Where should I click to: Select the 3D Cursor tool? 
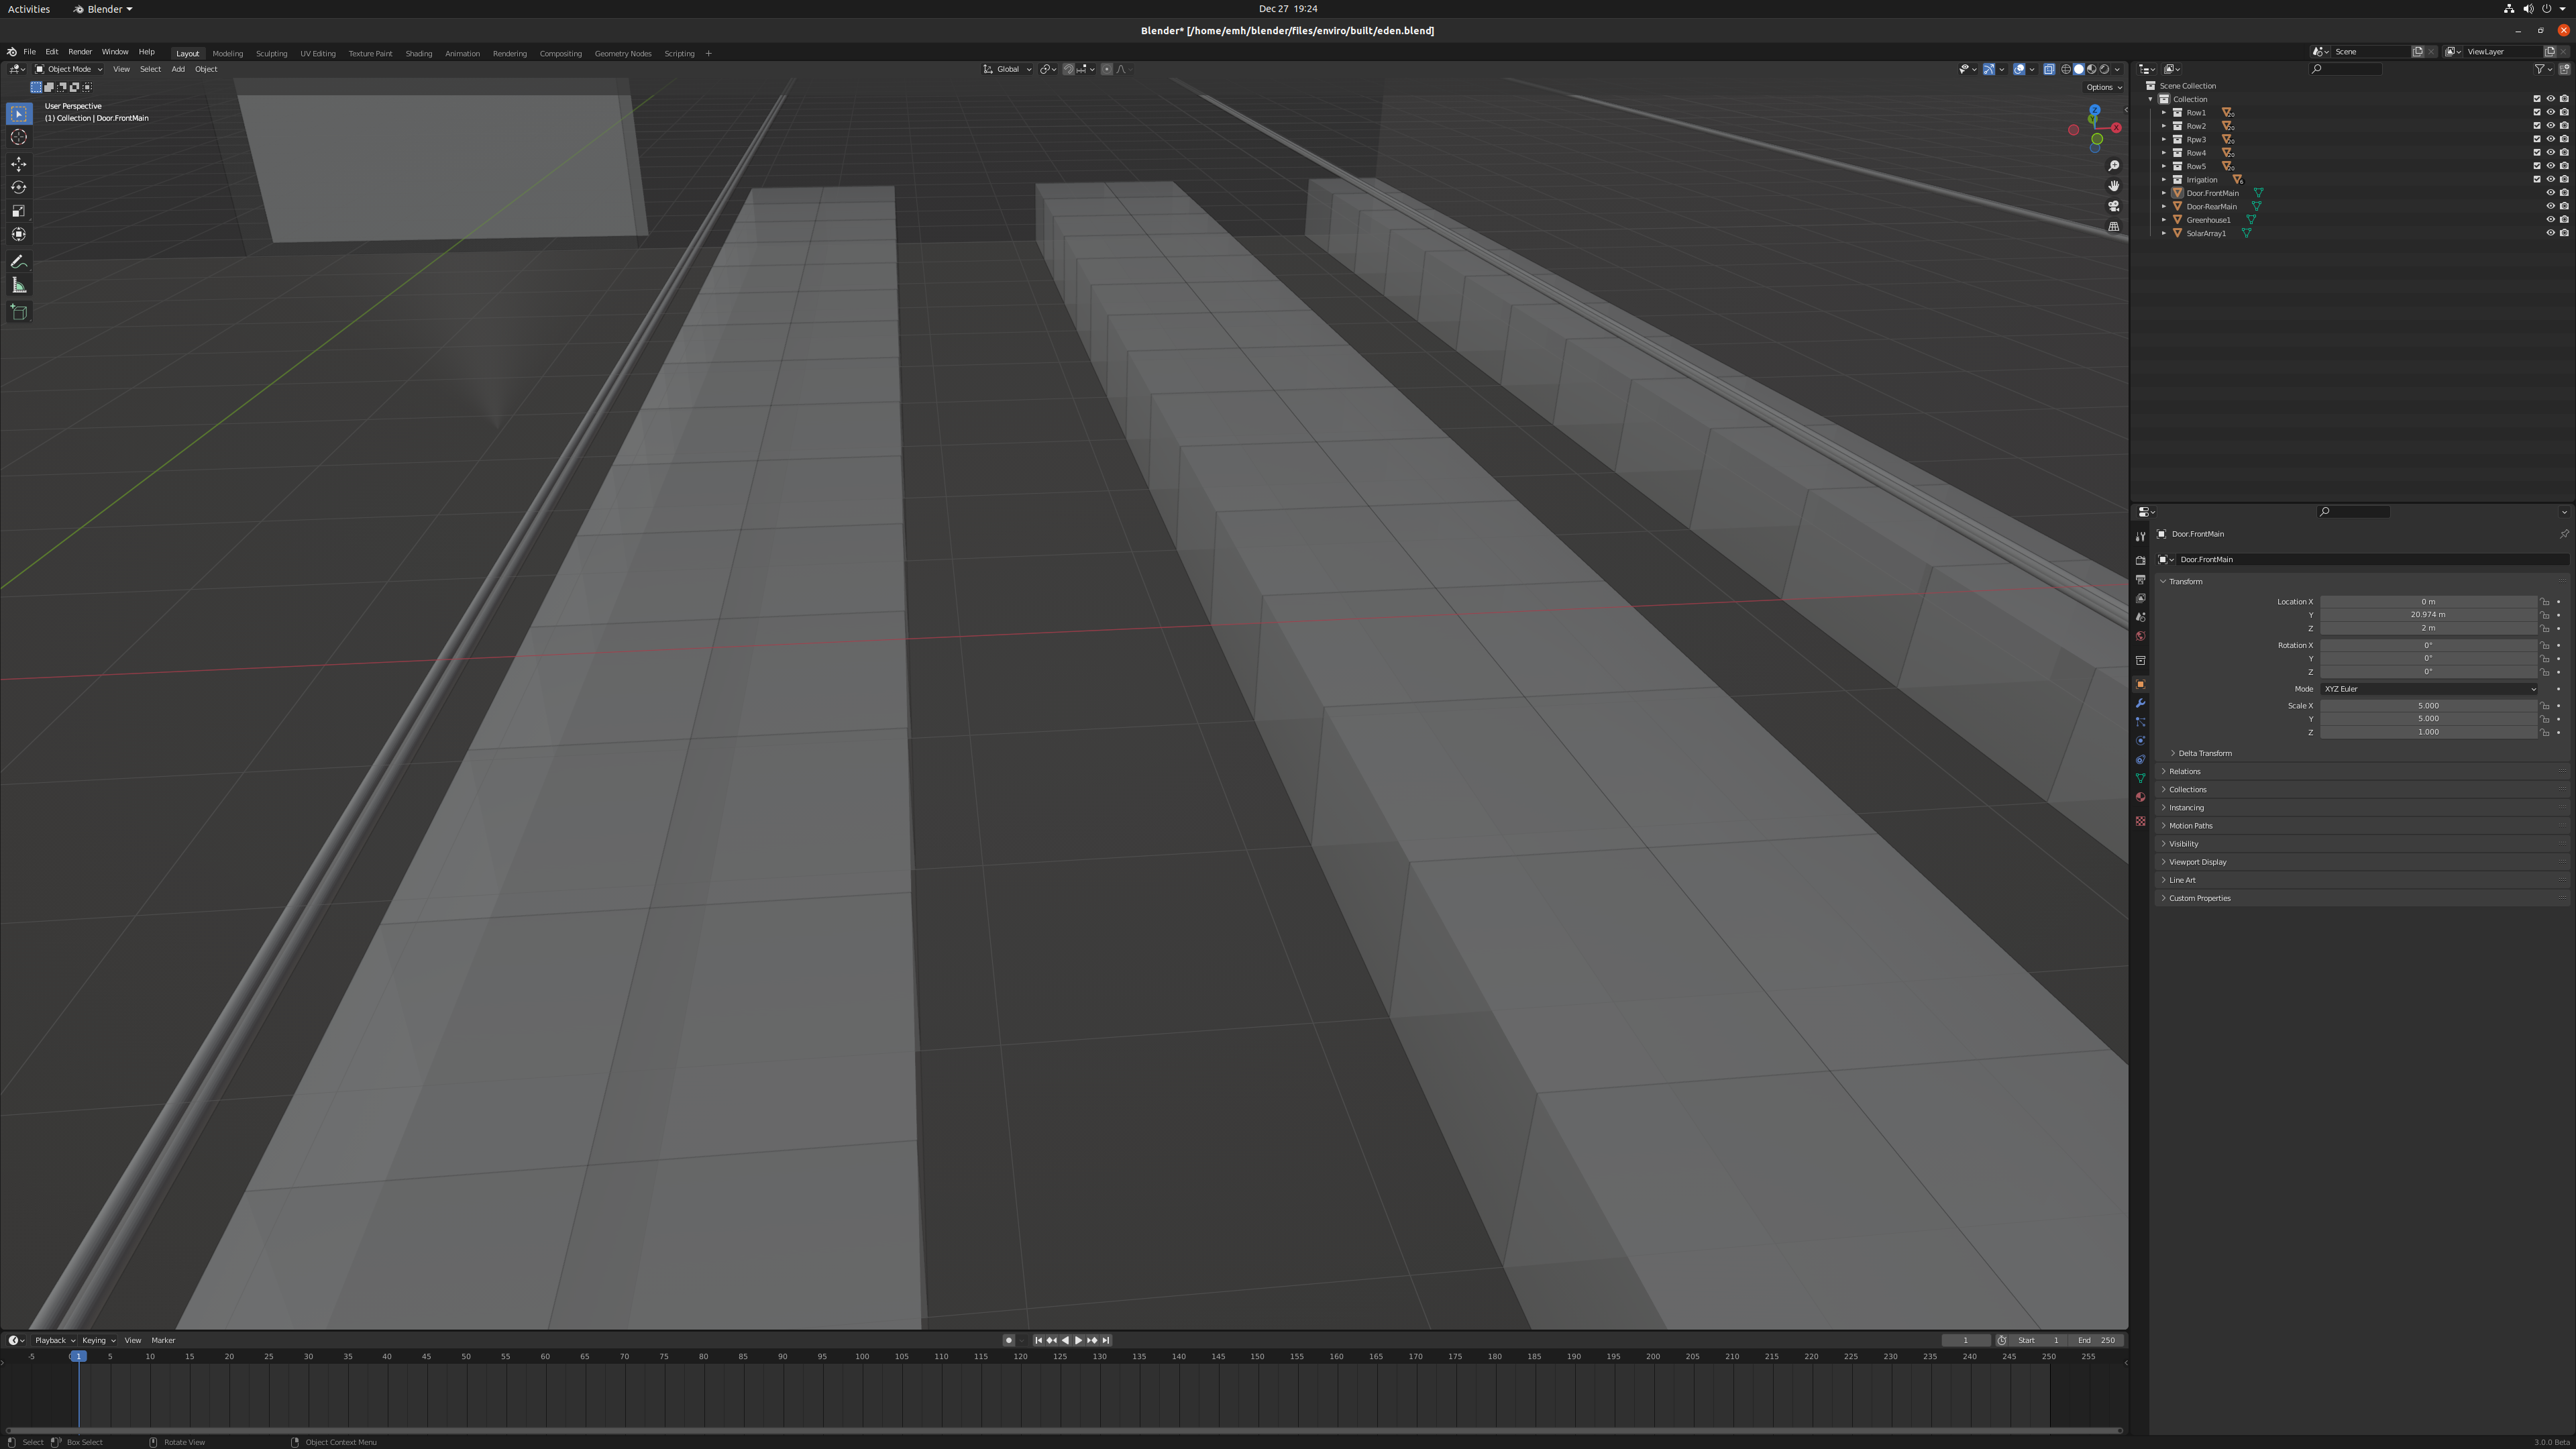click(x=19, y=137)
